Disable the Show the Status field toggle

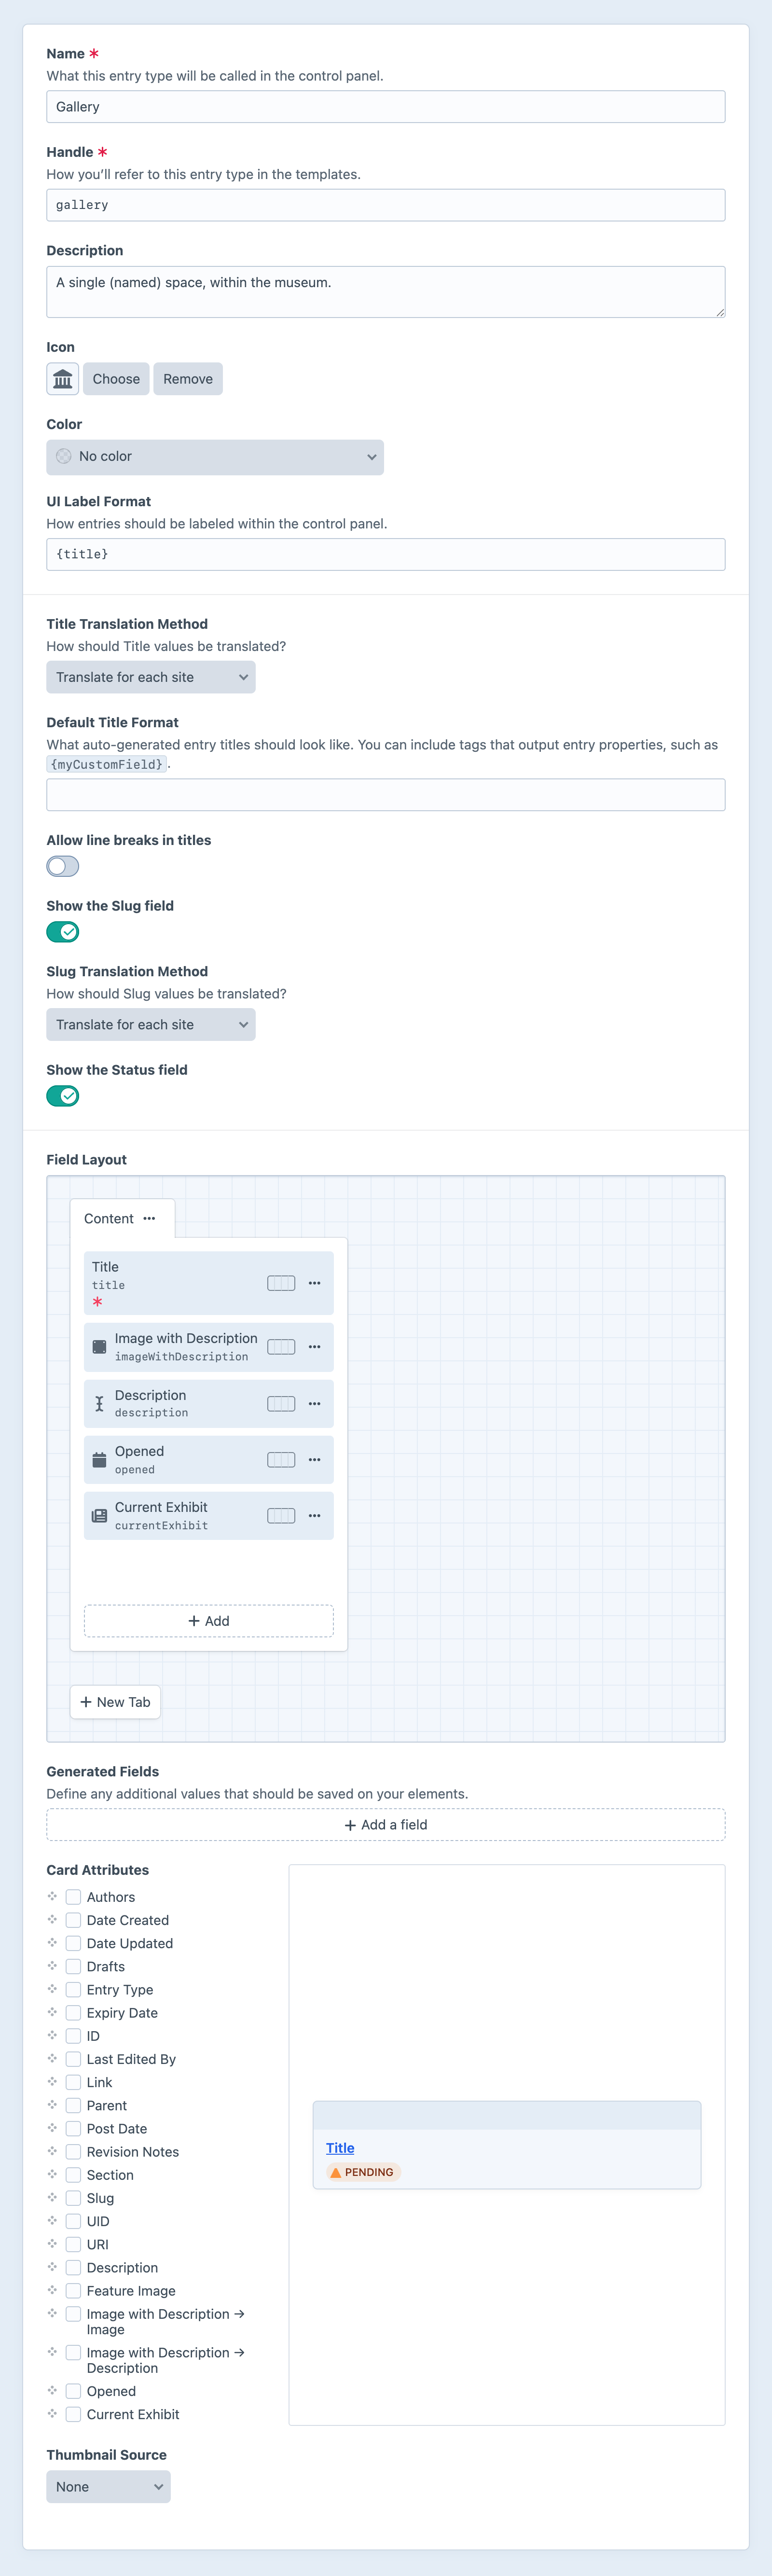click(x=62, y=1095)
